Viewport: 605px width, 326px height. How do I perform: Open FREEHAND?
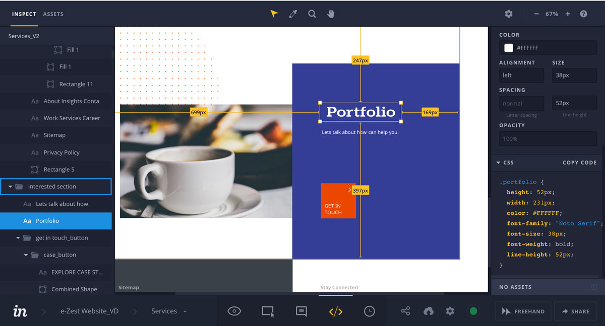coord(523,311)
